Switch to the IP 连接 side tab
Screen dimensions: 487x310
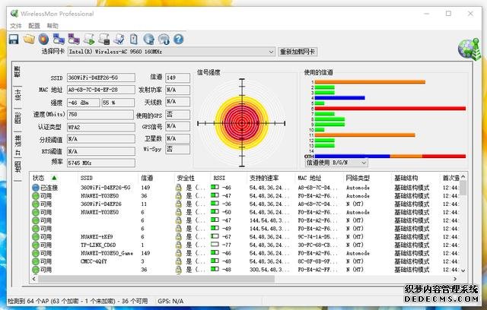pyautogui.click(x=18, y=145)
